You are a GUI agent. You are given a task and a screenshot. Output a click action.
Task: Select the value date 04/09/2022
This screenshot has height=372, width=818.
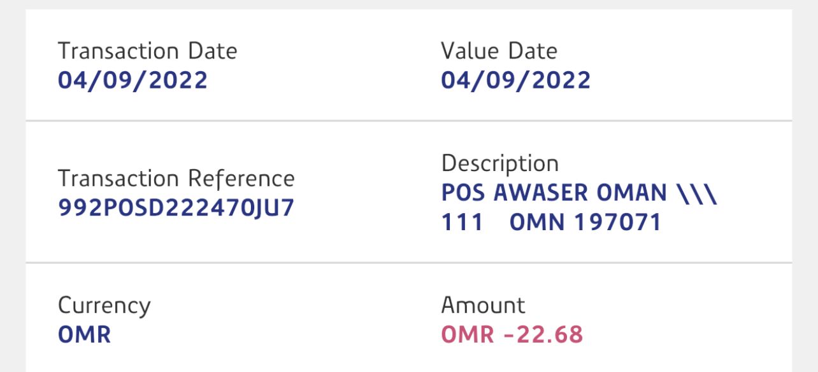pyautogui.click(x=515, y=81)
